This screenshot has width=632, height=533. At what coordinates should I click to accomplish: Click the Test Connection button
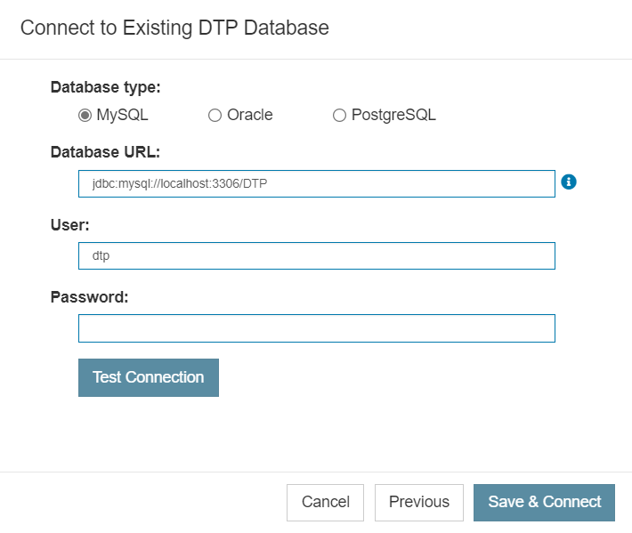[149, 377]
